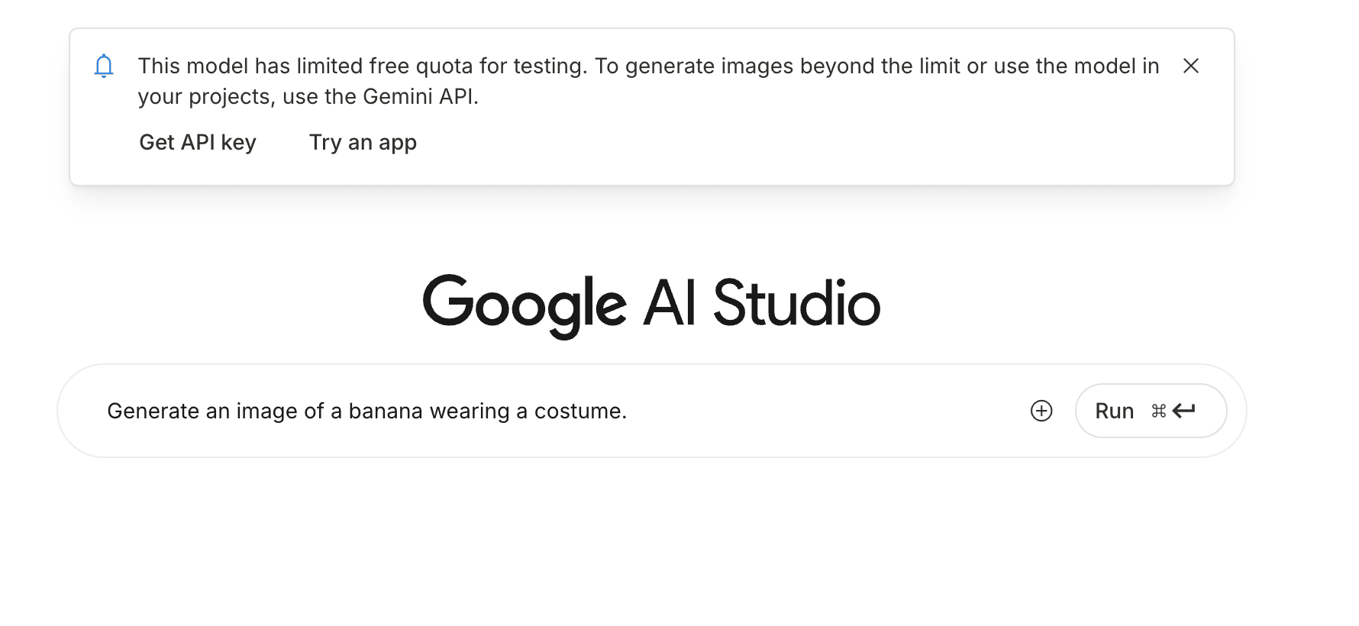1359x626 pixels.
Task: Dismiss the quota notification banner
Action: click(x=1190, y=66)
